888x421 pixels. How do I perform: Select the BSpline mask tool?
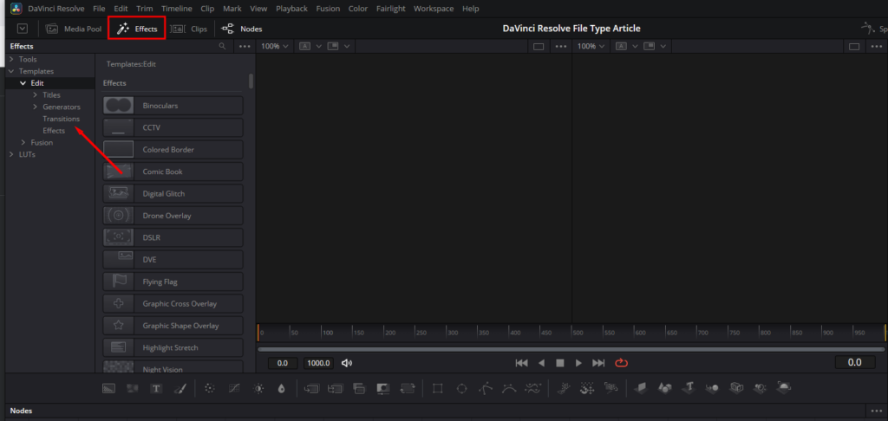point(509,388)
